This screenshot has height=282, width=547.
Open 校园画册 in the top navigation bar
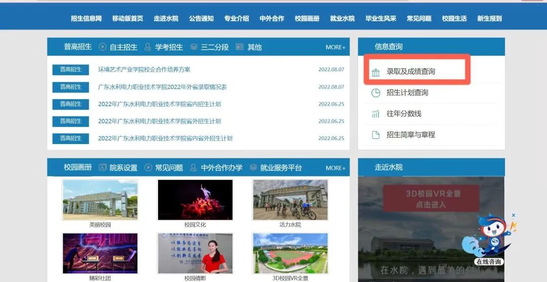(x=307, y=19)
